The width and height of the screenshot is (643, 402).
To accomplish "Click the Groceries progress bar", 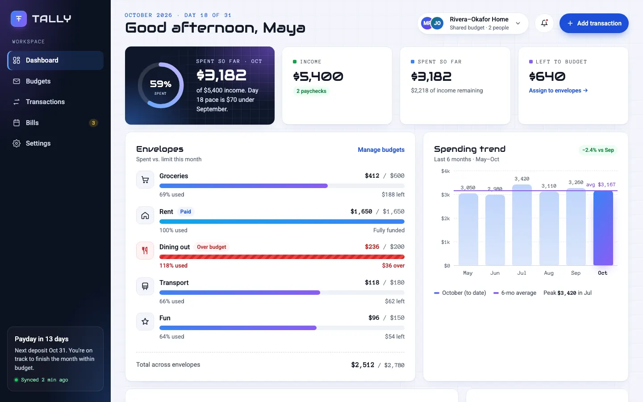I will 282,186.
